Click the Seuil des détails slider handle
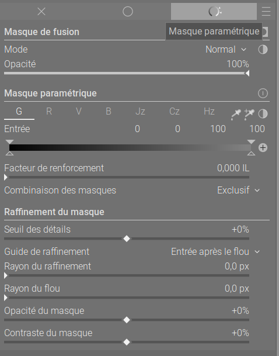This screenshot has width=279, height=356. [127, 239]
